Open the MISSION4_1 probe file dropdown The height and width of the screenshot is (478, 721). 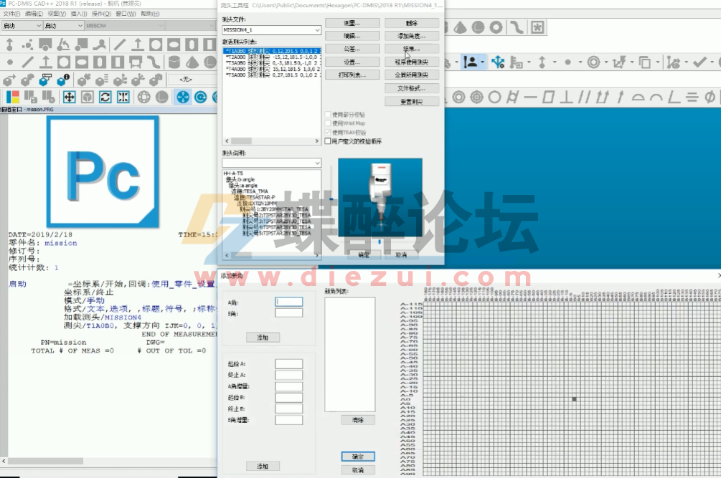pos(317,31)
